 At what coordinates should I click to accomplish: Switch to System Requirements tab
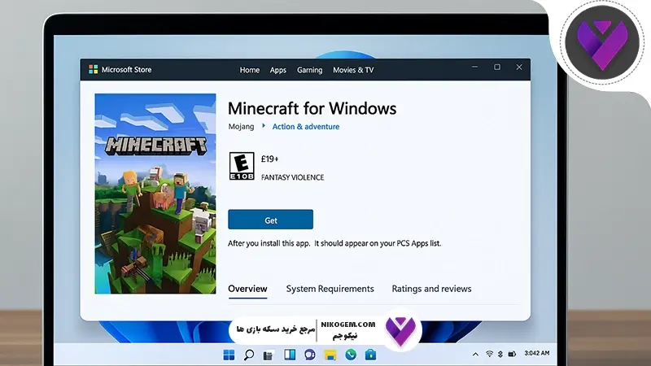point(330,289)
